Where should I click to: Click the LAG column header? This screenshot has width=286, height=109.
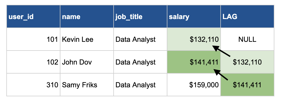[247, 17]
